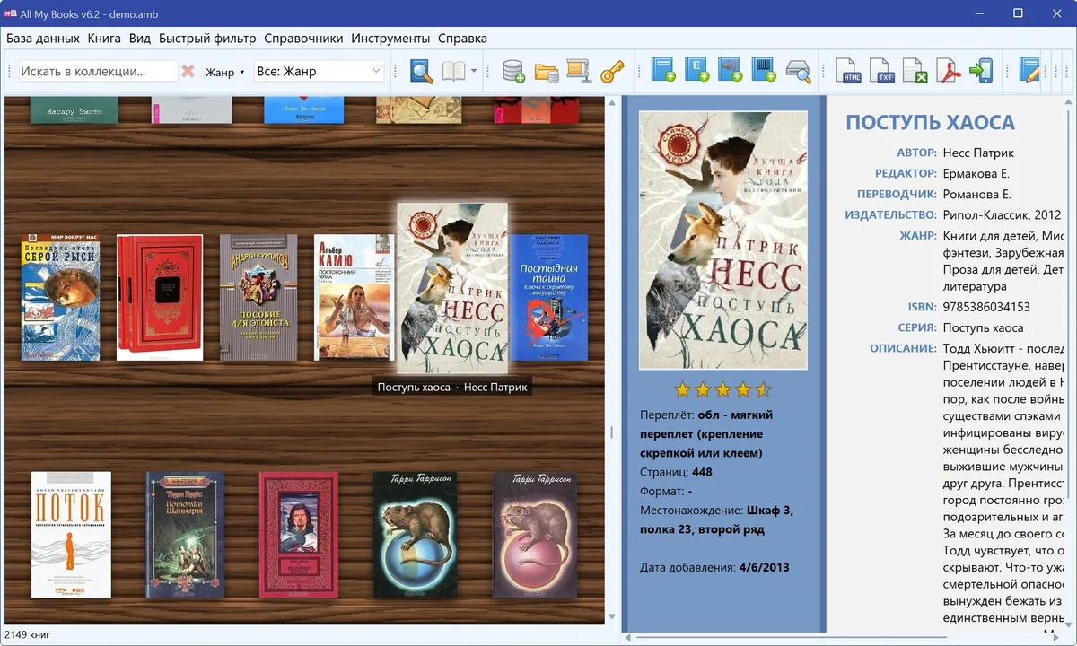Click the ISBN value 9785386034153

[x=986, y=307]
